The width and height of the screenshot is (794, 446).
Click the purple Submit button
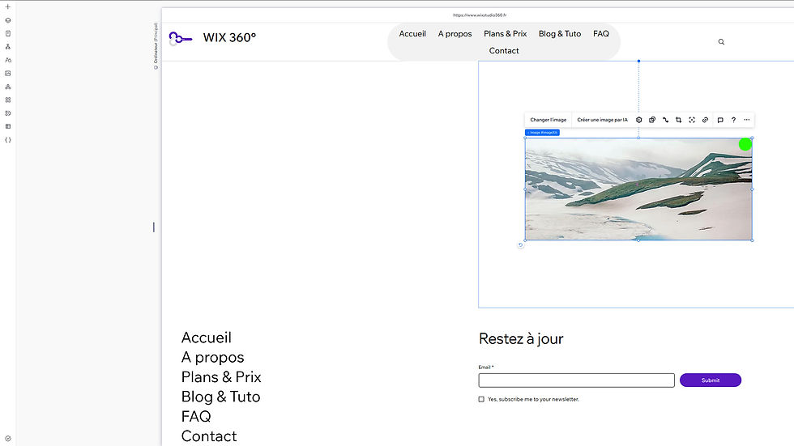711,380
